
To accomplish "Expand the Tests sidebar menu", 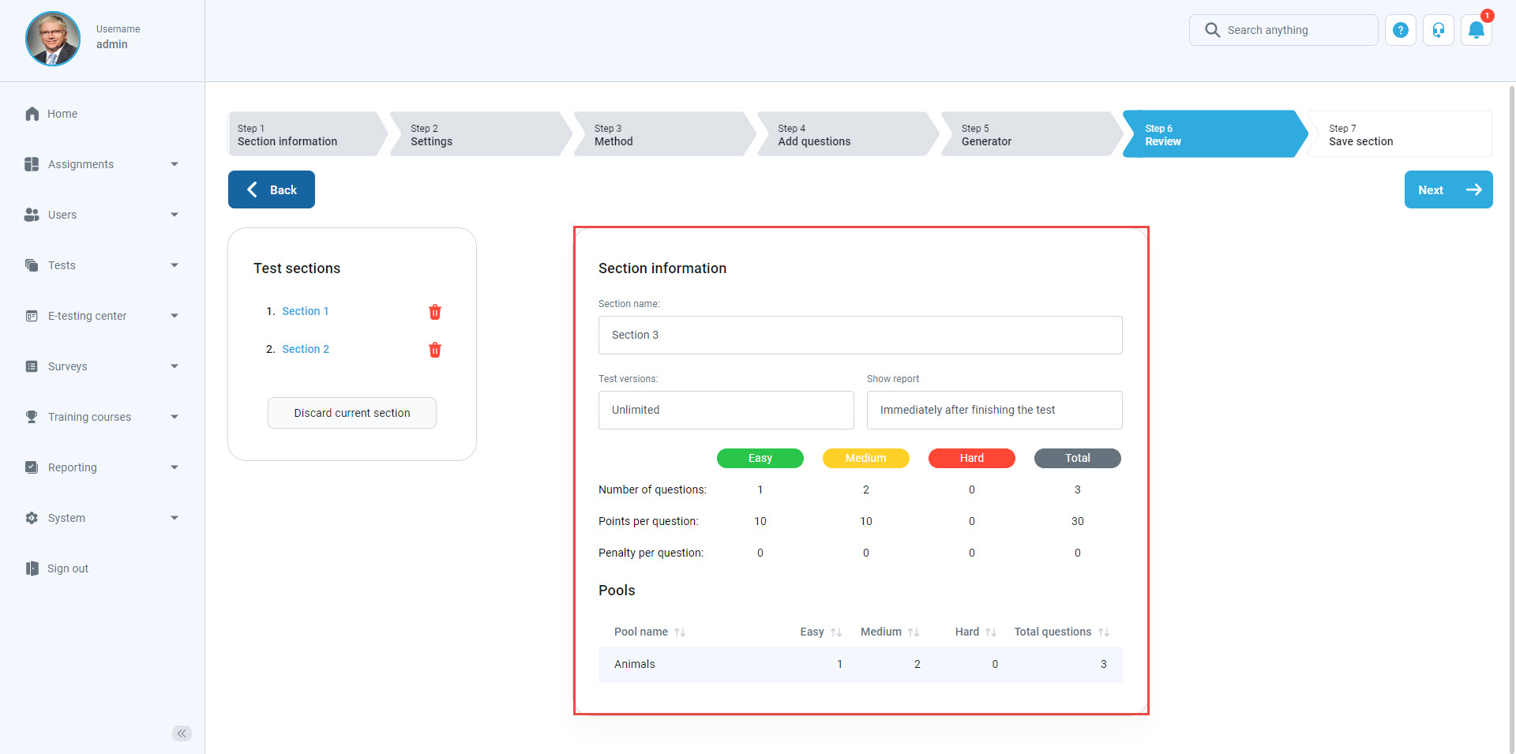I will (x=102, y=265).
